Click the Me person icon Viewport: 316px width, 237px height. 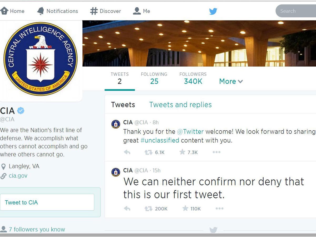137,11
